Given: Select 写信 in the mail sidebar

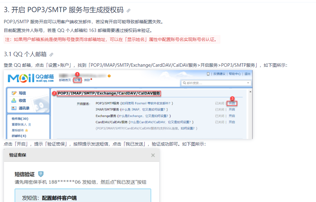Looking at the screenshot, I should pyautogui.click(x=22, y=93).
